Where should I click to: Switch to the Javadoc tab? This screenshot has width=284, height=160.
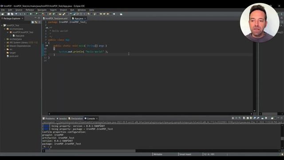(x=62, y=119)
